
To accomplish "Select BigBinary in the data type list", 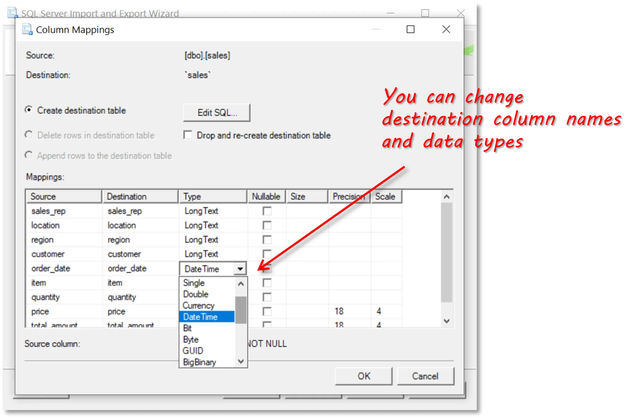I will pos(199,362).
